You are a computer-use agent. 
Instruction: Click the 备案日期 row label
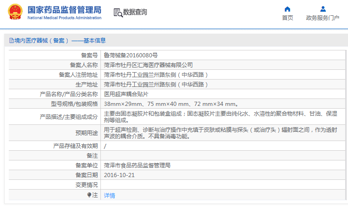click(x=87, y=175)
